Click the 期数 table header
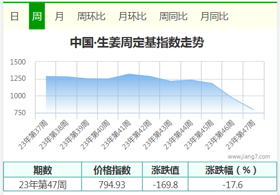This screenshot has height=195, width=280. tap(42, 170)
